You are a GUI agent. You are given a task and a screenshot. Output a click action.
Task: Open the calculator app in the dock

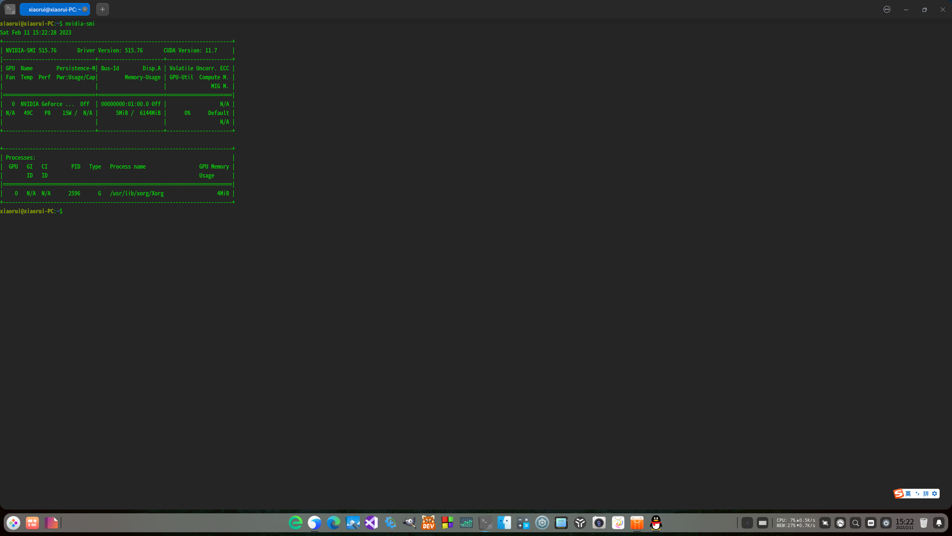pyautogui.click(x=523, y=523)
